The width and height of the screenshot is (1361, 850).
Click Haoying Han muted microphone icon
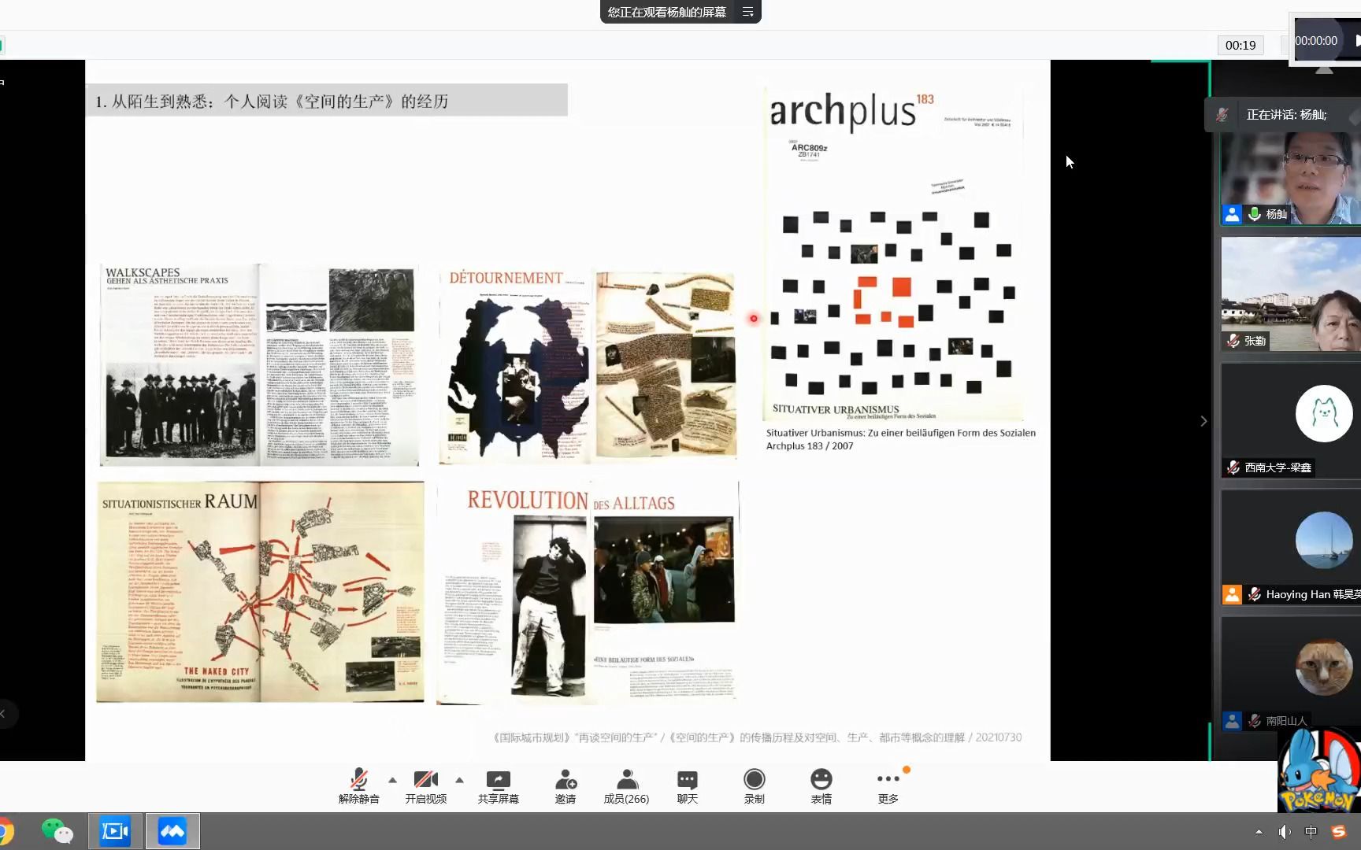click(1255, 594)
